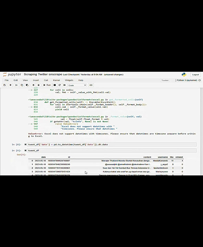Viewport: 203px width, 247px height.
Task: Restart the kernel icon
Action: point(60,85)
